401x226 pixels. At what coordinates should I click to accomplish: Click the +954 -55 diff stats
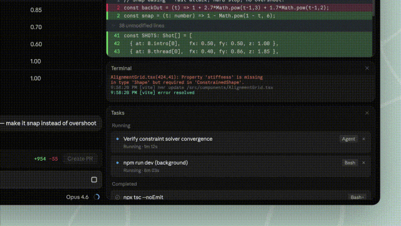(46, 159)
